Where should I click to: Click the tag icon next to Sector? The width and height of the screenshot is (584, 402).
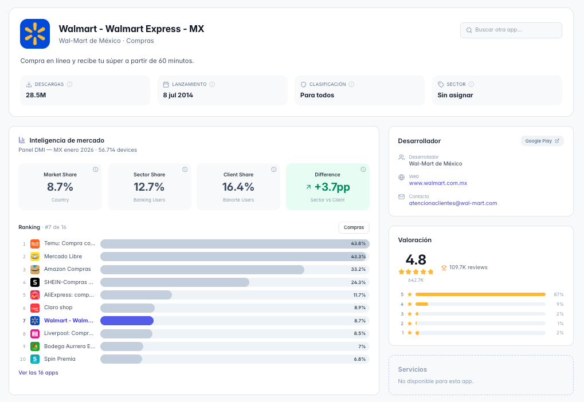click(x=441, y=85)
